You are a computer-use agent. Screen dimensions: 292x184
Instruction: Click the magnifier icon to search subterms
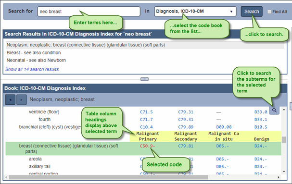[274, 110]
